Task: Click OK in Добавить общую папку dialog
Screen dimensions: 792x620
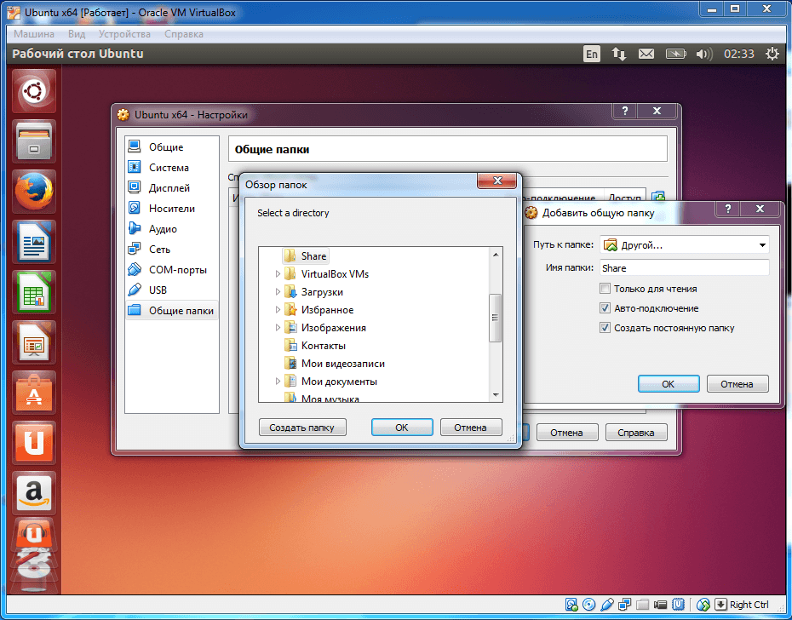Action: (669, 384)
